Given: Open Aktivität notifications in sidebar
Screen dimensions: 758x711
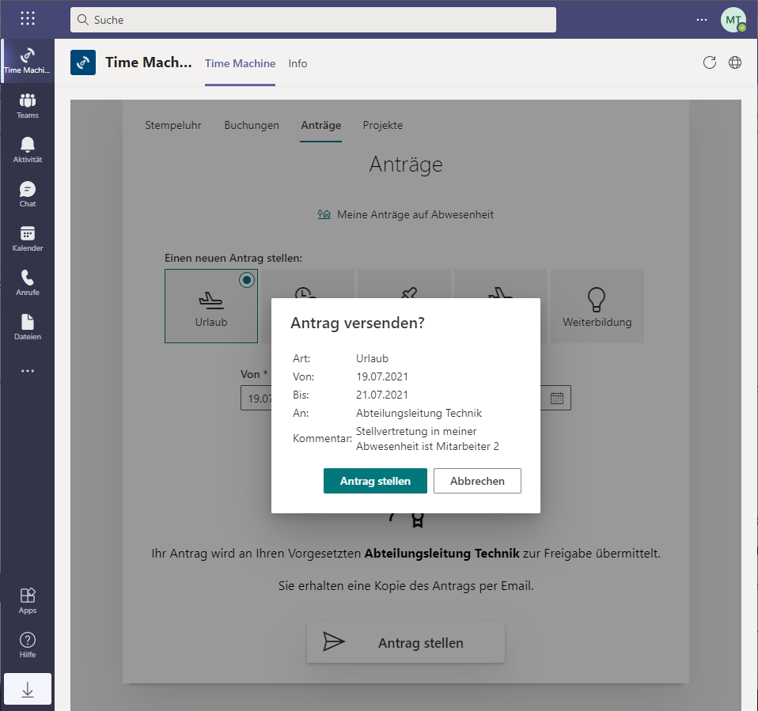Looking at the screenshot, I should pyautogui.click(x=28, y=149).
